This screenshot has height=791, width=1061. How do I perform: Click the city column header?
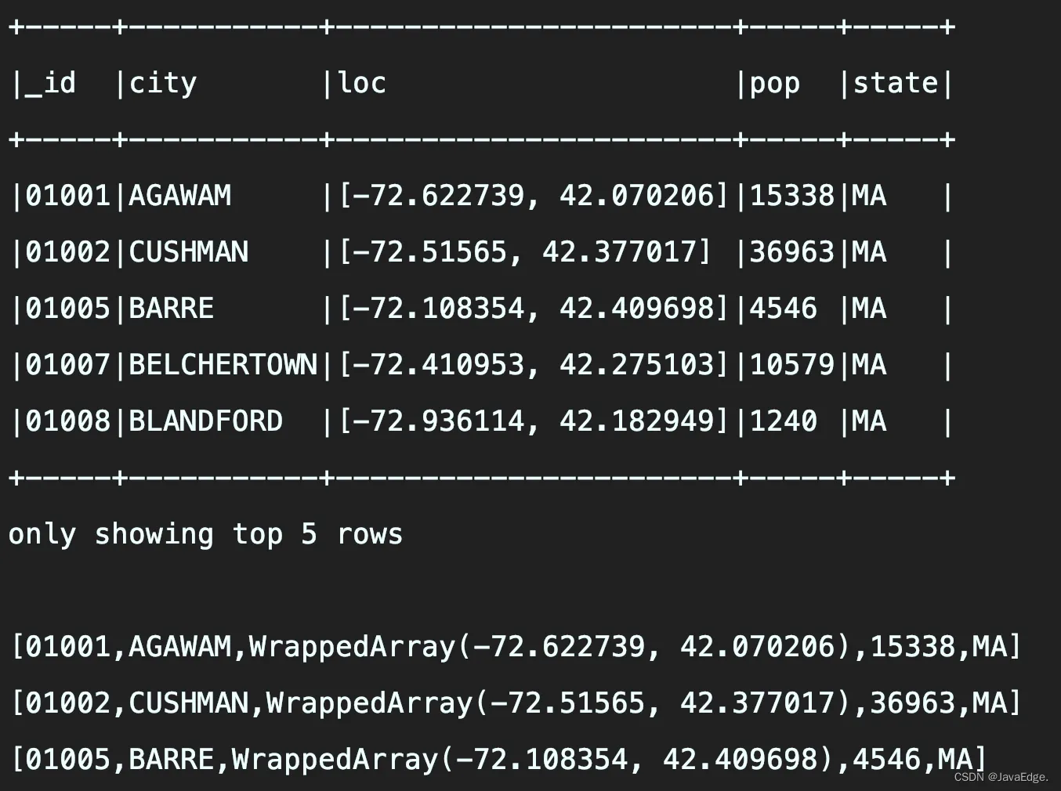click(162, 83)
